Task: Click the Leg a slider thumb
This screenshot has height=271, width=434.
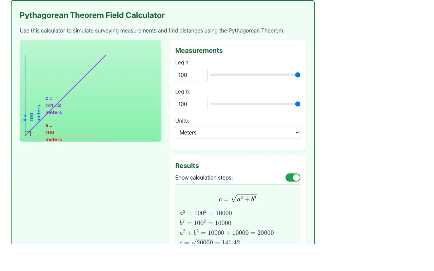Action: pyautogui.click(x=298, y=75)
